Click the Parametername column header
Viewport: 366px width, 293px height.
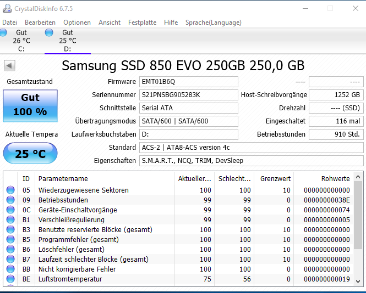pyautogui.click(x=105, y=179)
